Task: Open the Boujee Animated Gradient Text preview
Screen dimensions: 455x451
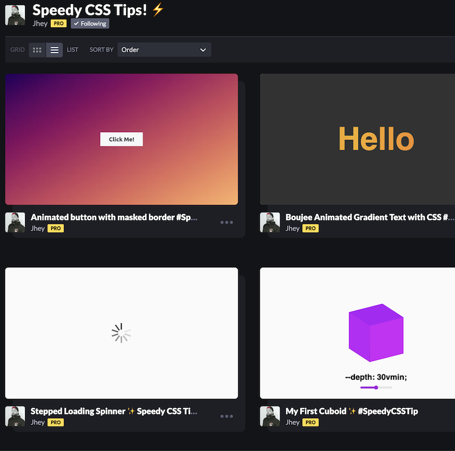Action: (358, 139)
